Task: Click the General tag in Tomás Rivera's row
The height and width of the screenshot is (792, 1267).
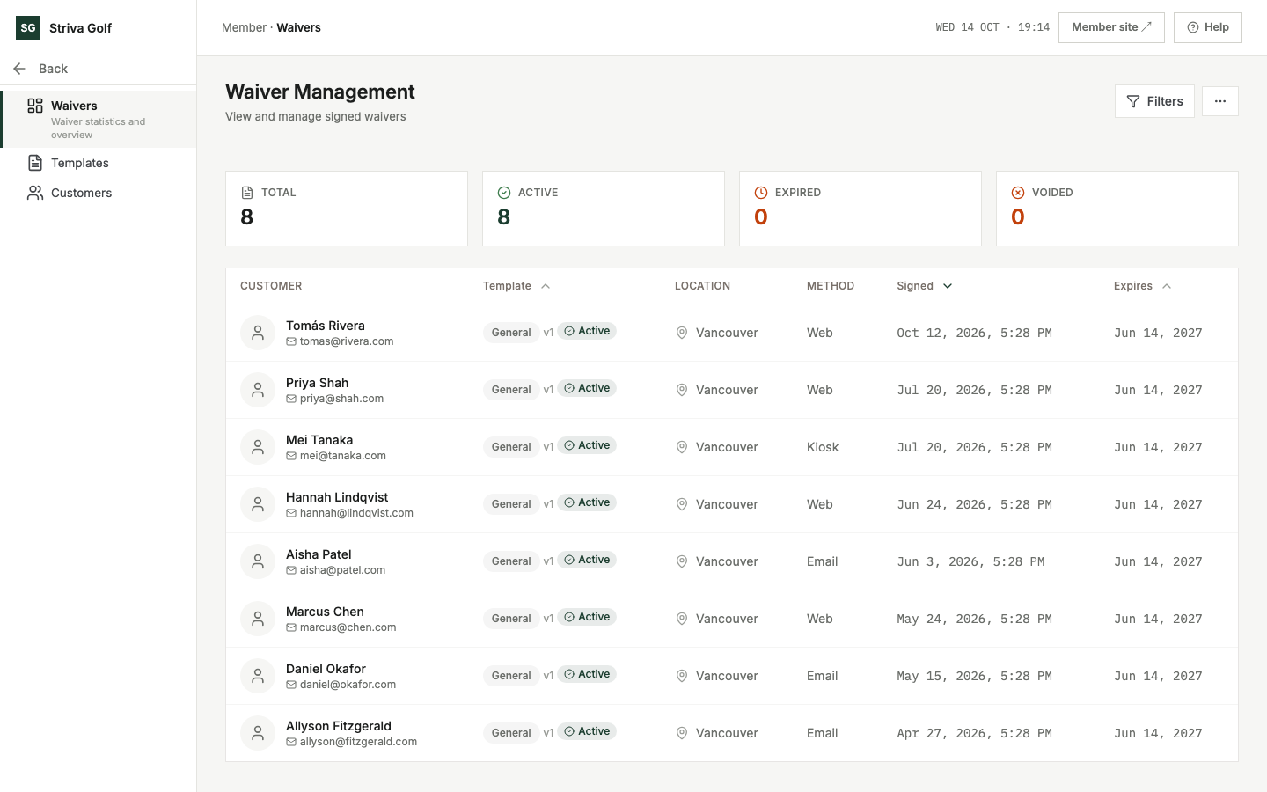Action: click(x=511, y=333)
